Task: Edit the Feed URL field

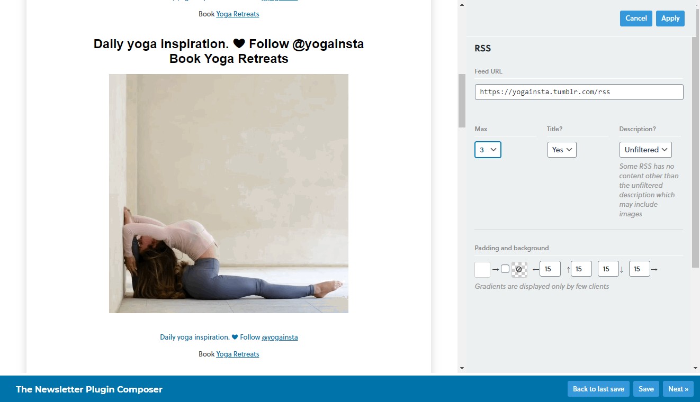Action: (579, 92)
